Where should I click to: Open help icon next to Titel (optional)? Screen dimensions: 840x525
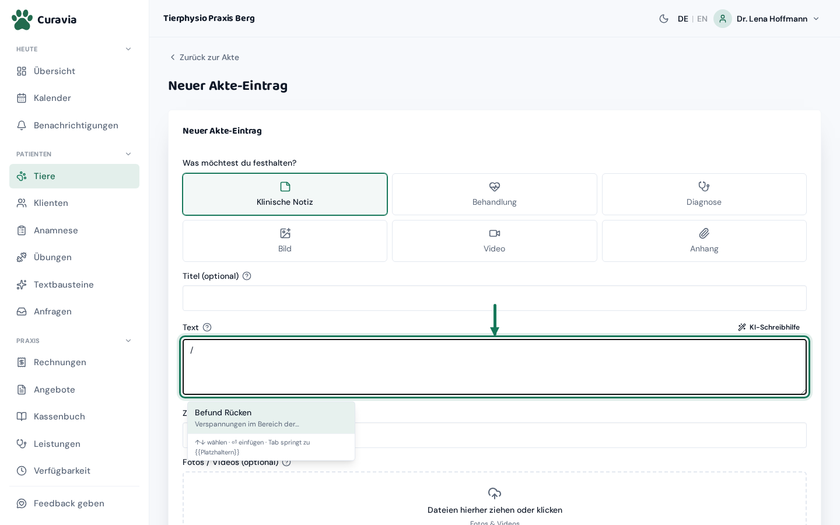tap(247, 276)
